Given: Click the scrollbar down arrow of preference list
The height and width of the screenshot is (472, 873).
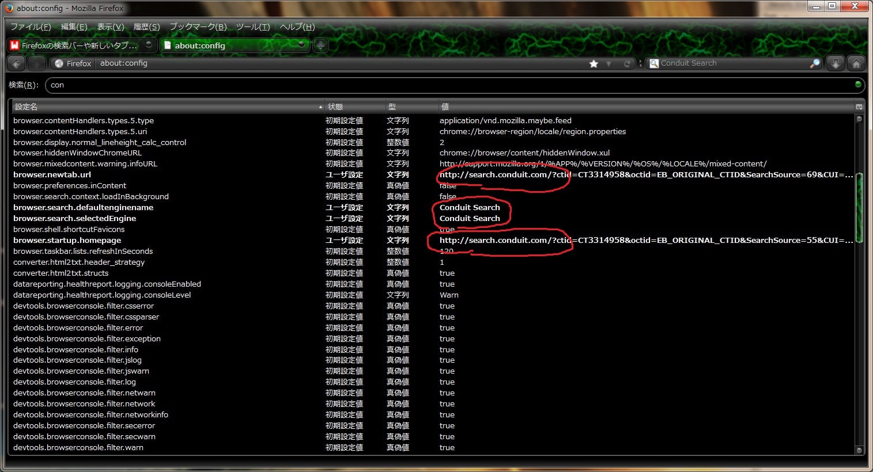Looking at the screenshot, I should pyautogui.click(x=859, y=451).
